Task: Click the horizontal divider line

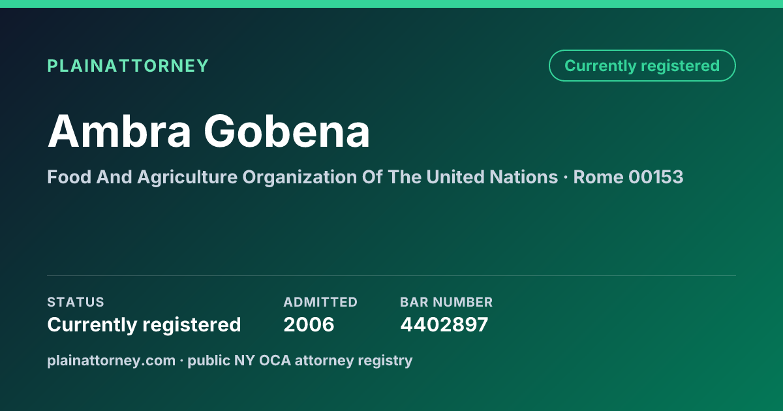Action: coord(391,275)
